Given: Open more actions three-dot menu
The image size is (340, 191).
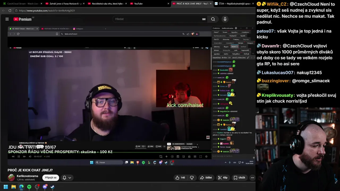Looking at the screenshot, I should 252,178.
